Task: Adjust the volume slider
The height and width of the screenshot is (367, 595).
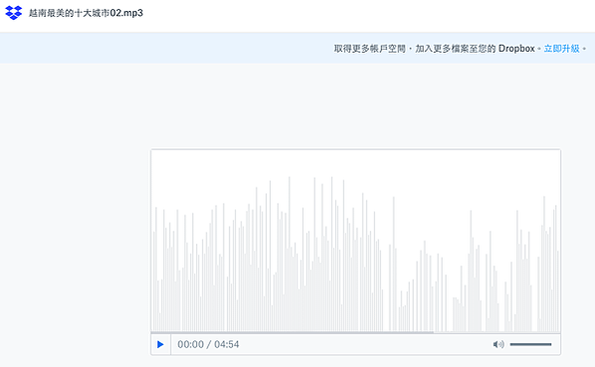Action: pos(530,344)
